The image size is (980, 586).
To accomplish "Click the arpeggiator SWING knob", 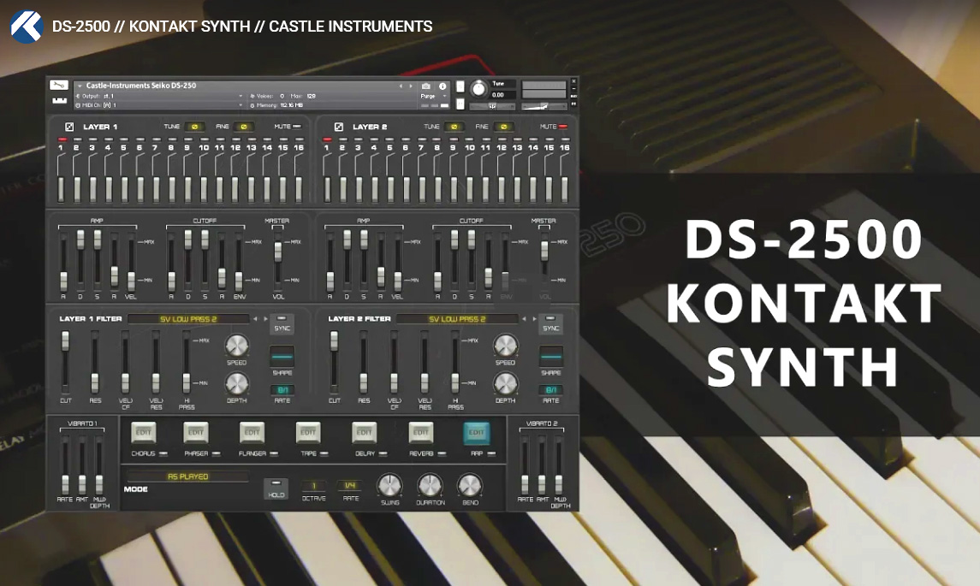I will 389,485.
